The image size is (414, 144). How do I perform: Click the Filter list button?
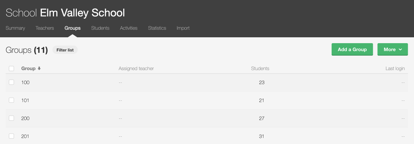(x=65, y=50)
